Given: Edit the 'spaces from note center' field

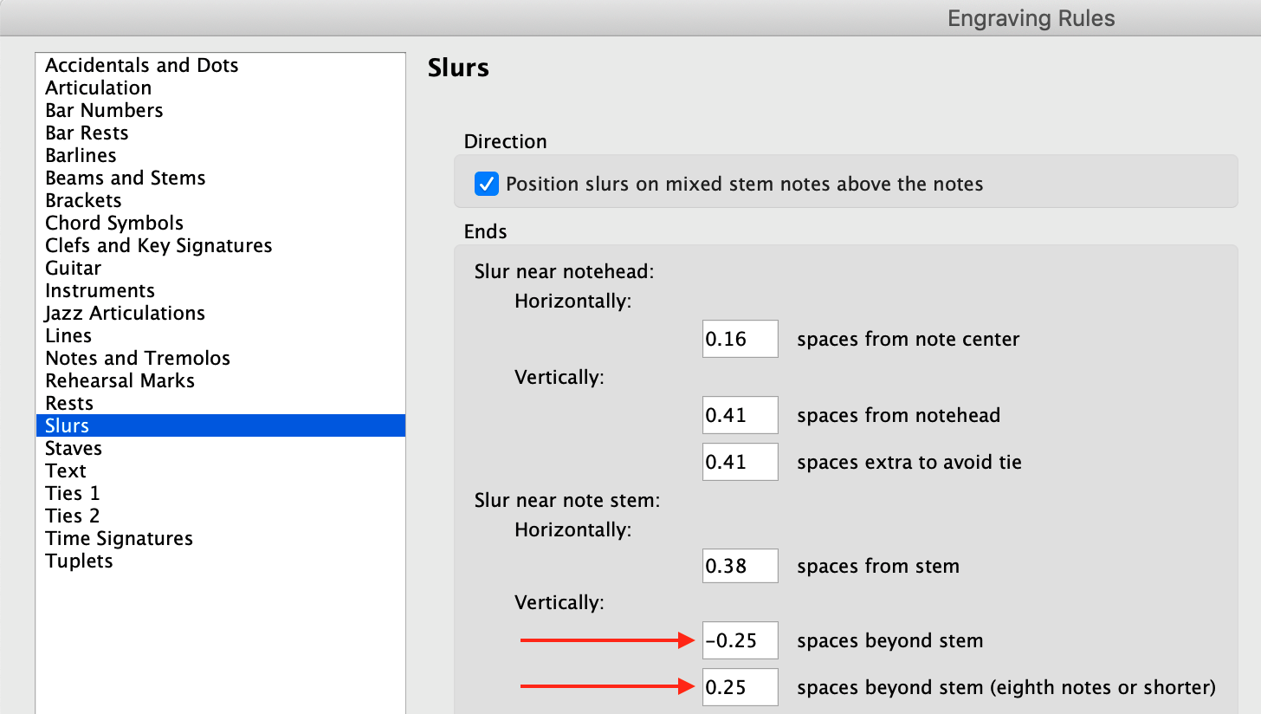Looking at the screenshot, I should point(740,339).
